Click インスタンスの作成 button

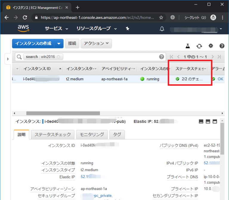(33, 43)
